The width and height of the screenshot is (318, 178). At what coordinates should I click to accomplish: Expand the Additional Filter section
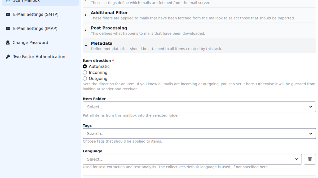tap(109, 13)
